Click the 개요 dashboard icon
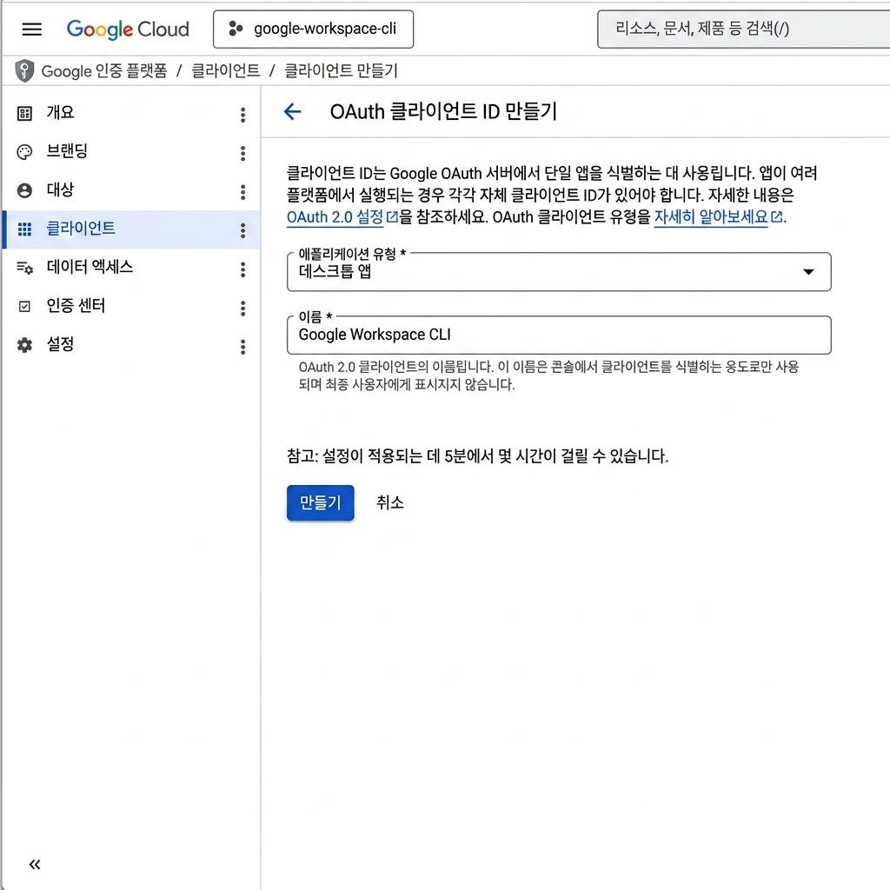The height and width of the screenshot is (890, 890). coord(24,114)
